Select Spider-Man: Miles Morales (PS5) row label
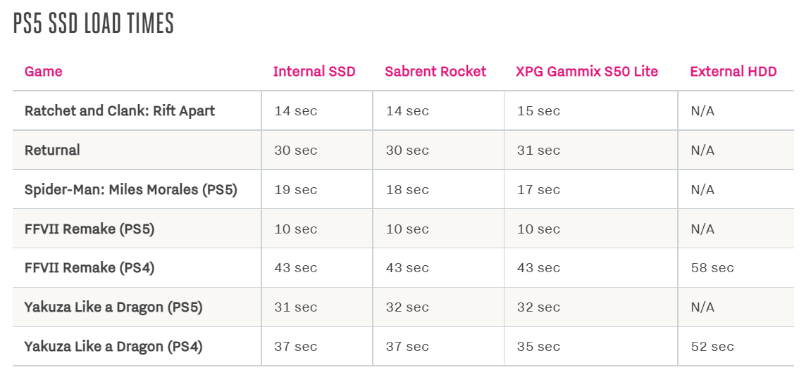811x377 pixels. pos(130,189)
